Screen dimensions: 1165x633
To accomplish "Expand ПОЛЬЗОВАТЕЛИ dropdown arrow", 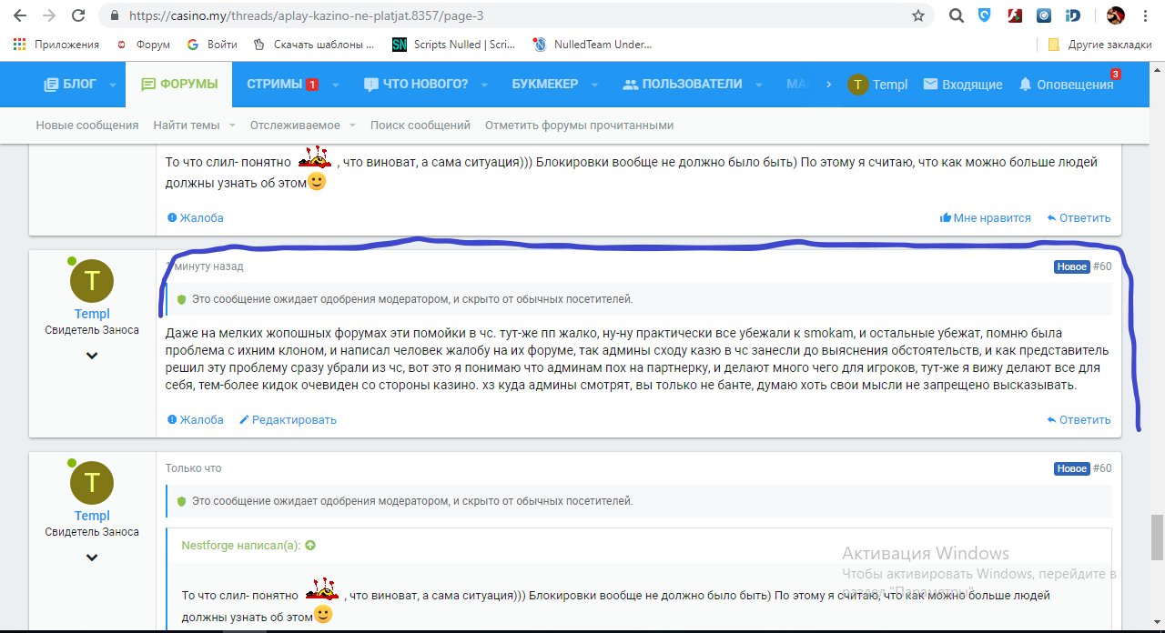I will pos(759,85).
